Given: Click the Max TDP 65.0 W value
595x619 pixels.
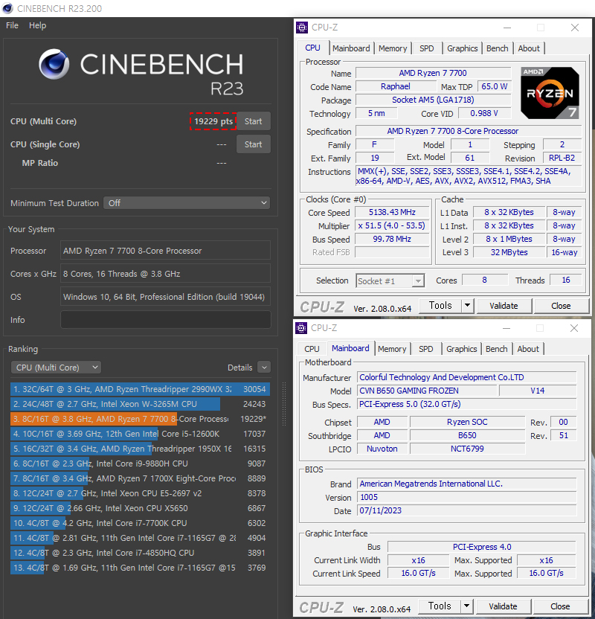Looking at the screenshot, I should tap(495, 86).
